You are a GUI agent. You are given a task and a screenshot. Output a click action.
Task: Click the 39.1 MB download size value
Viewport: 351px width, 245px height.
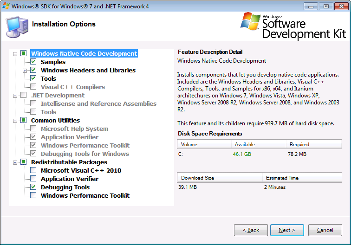pyautogui.click(x=188, y=187)
